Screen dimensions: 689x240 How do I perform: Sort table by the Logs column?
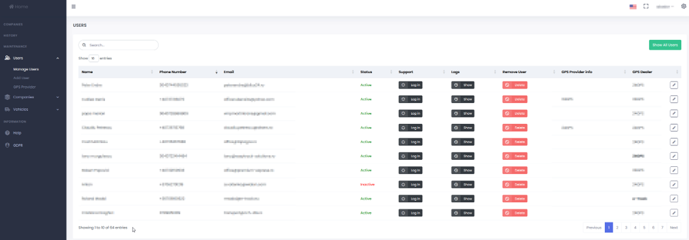pyautogui.click(x=474, y=72)
